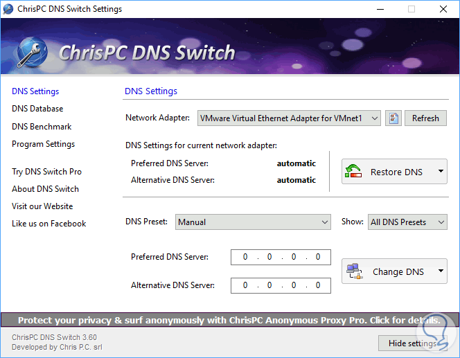This screenshot has width=460, height=358.
Task: Click Try DNS Switch Pro
Action: [x=46, y=172]
